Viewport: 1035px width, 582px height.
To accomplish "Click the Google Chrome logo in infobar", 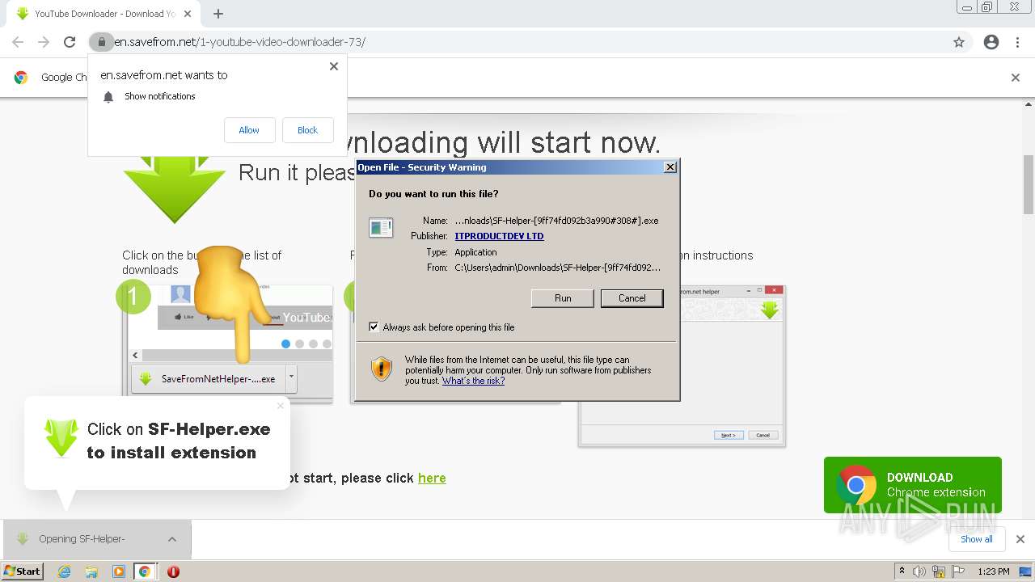I will click(21, 78).
